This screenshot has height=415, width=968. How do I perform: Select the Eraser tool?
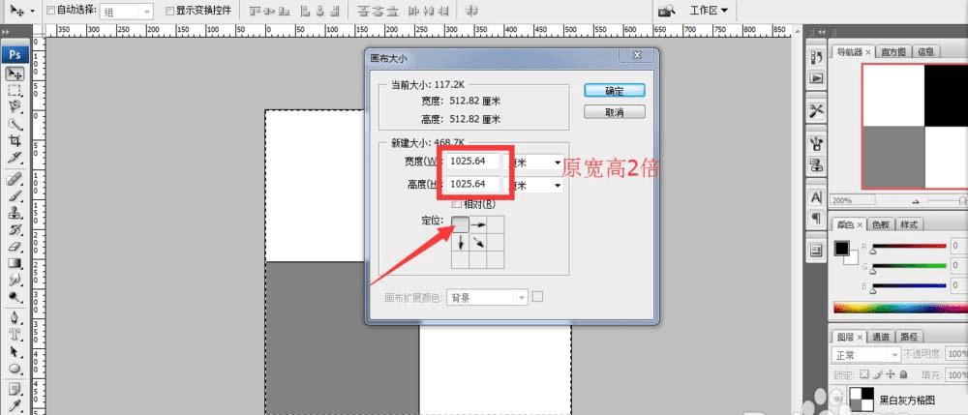pyautogui.click(x=15, y=247)
